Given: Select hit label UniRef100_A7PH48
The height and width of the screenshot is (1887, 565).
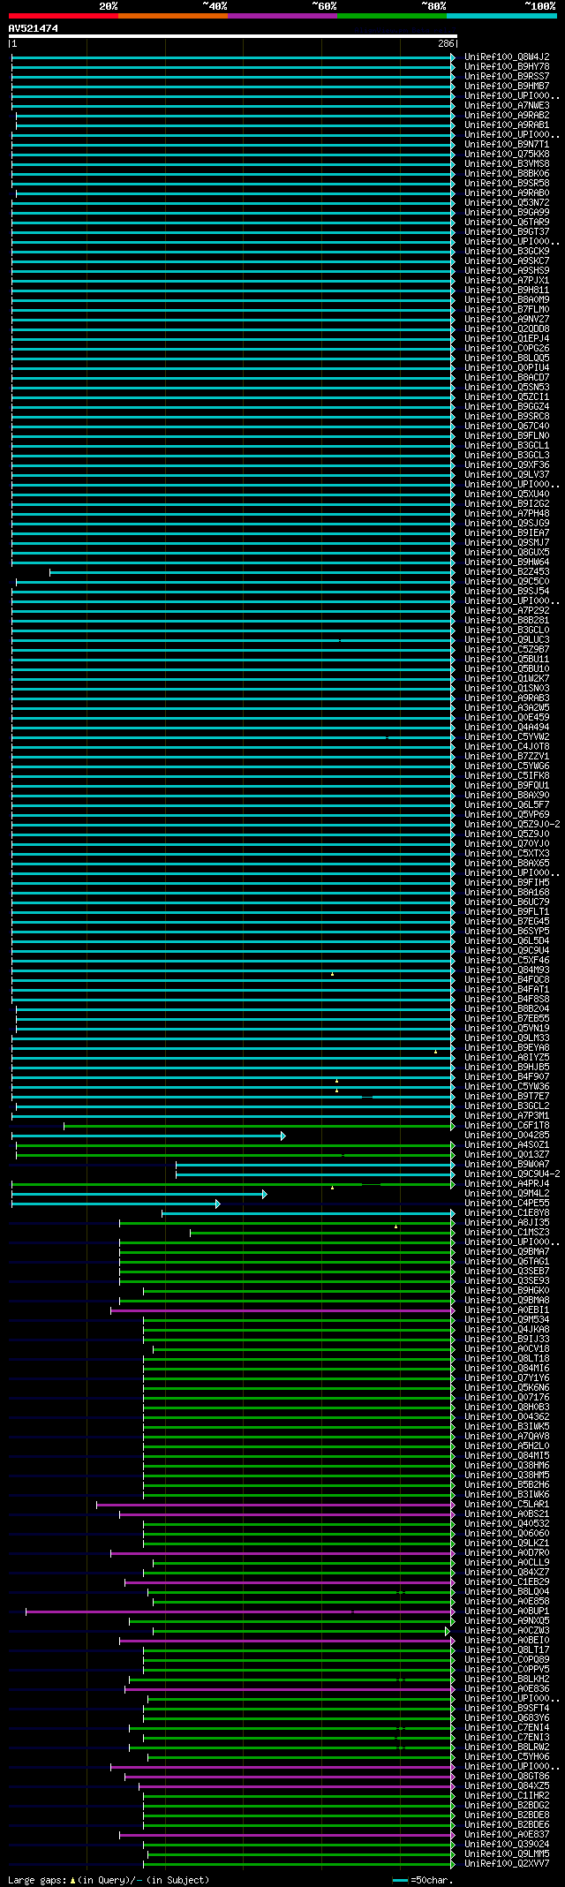Looking at the screenshot, I should (507, 513).
